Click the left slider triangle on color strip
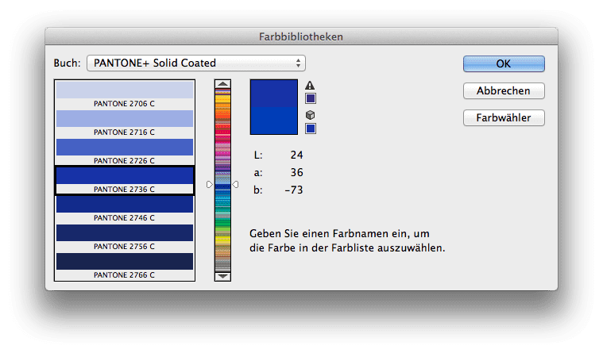Screen dimensions: 603x353 point(209,185)
